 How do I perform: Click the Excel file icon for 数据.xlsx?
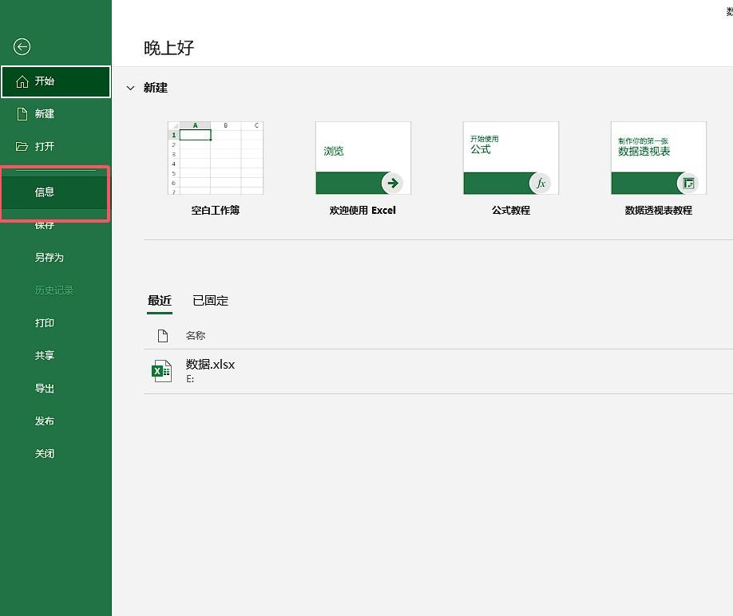point(162,371)
